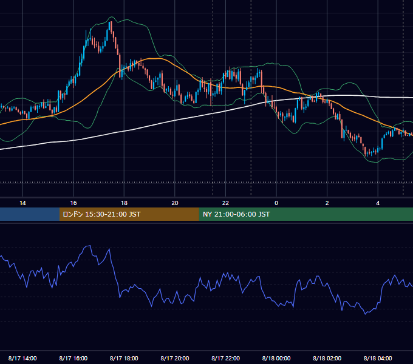Image resolution: width=413 pixels, height=364 pixels.
Task: Click the 14 hour axis label
Action: click(22, 203)
